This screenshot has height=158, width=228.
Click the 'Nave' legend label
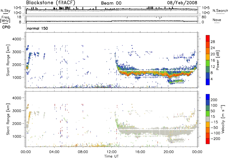click(x=217, y=20)
